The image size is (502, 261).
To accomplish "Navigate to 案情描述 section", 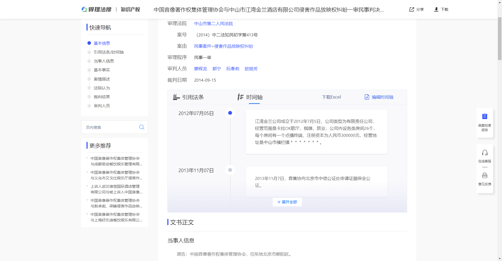I will coord(102,79).
